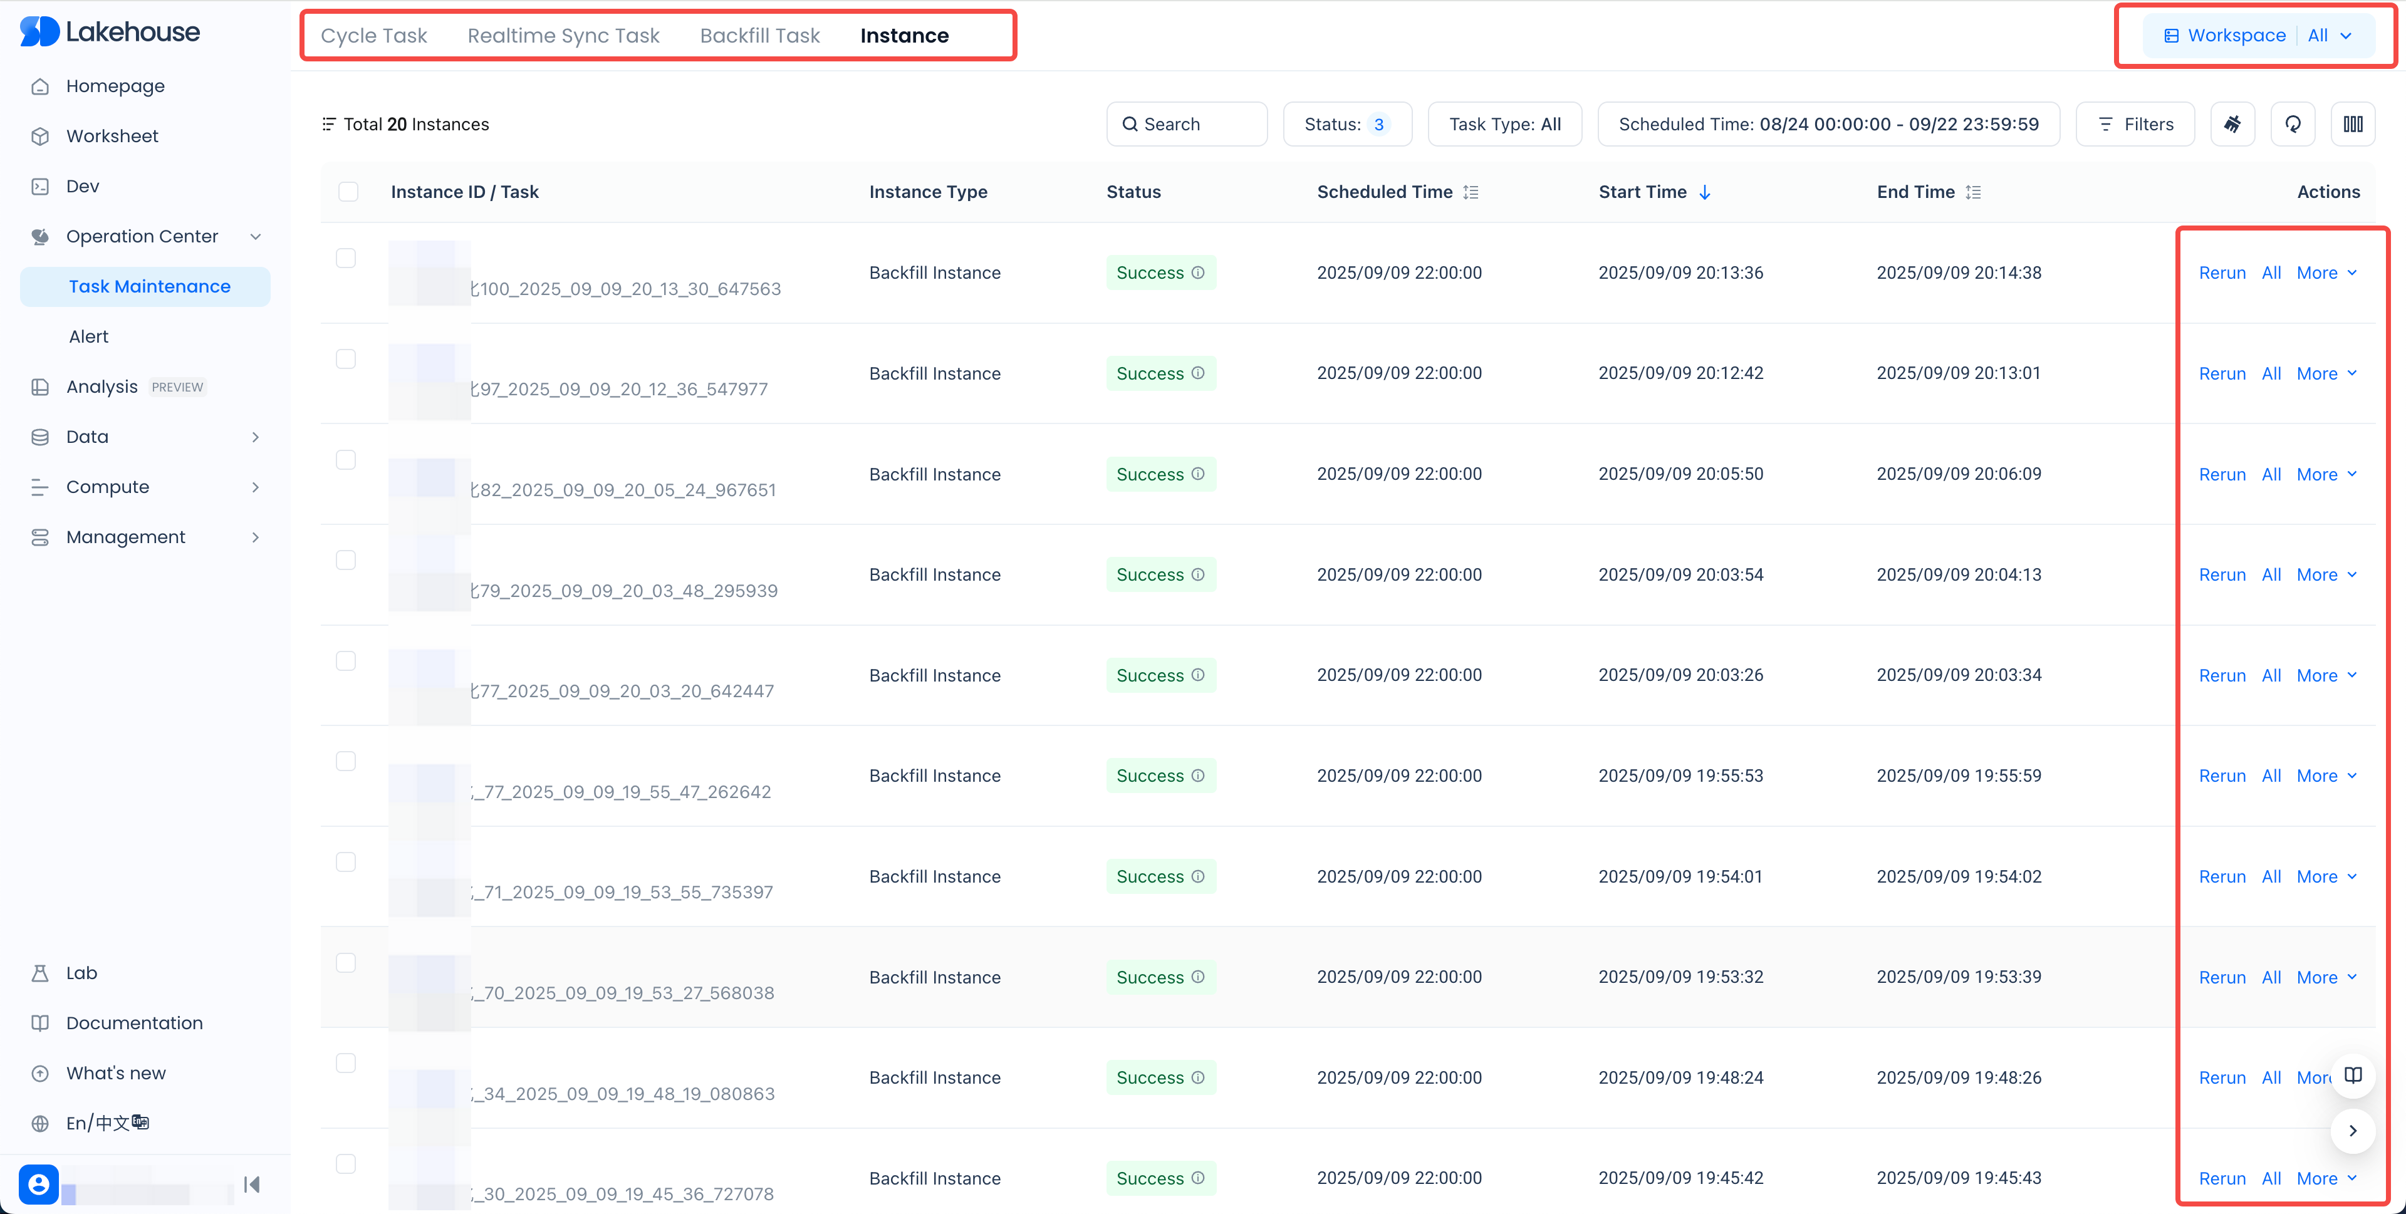The image size is (2406, 1214).
Task: Click the floating documentation book icon
Action: pyautogui.click(x=2353, y=1076)
